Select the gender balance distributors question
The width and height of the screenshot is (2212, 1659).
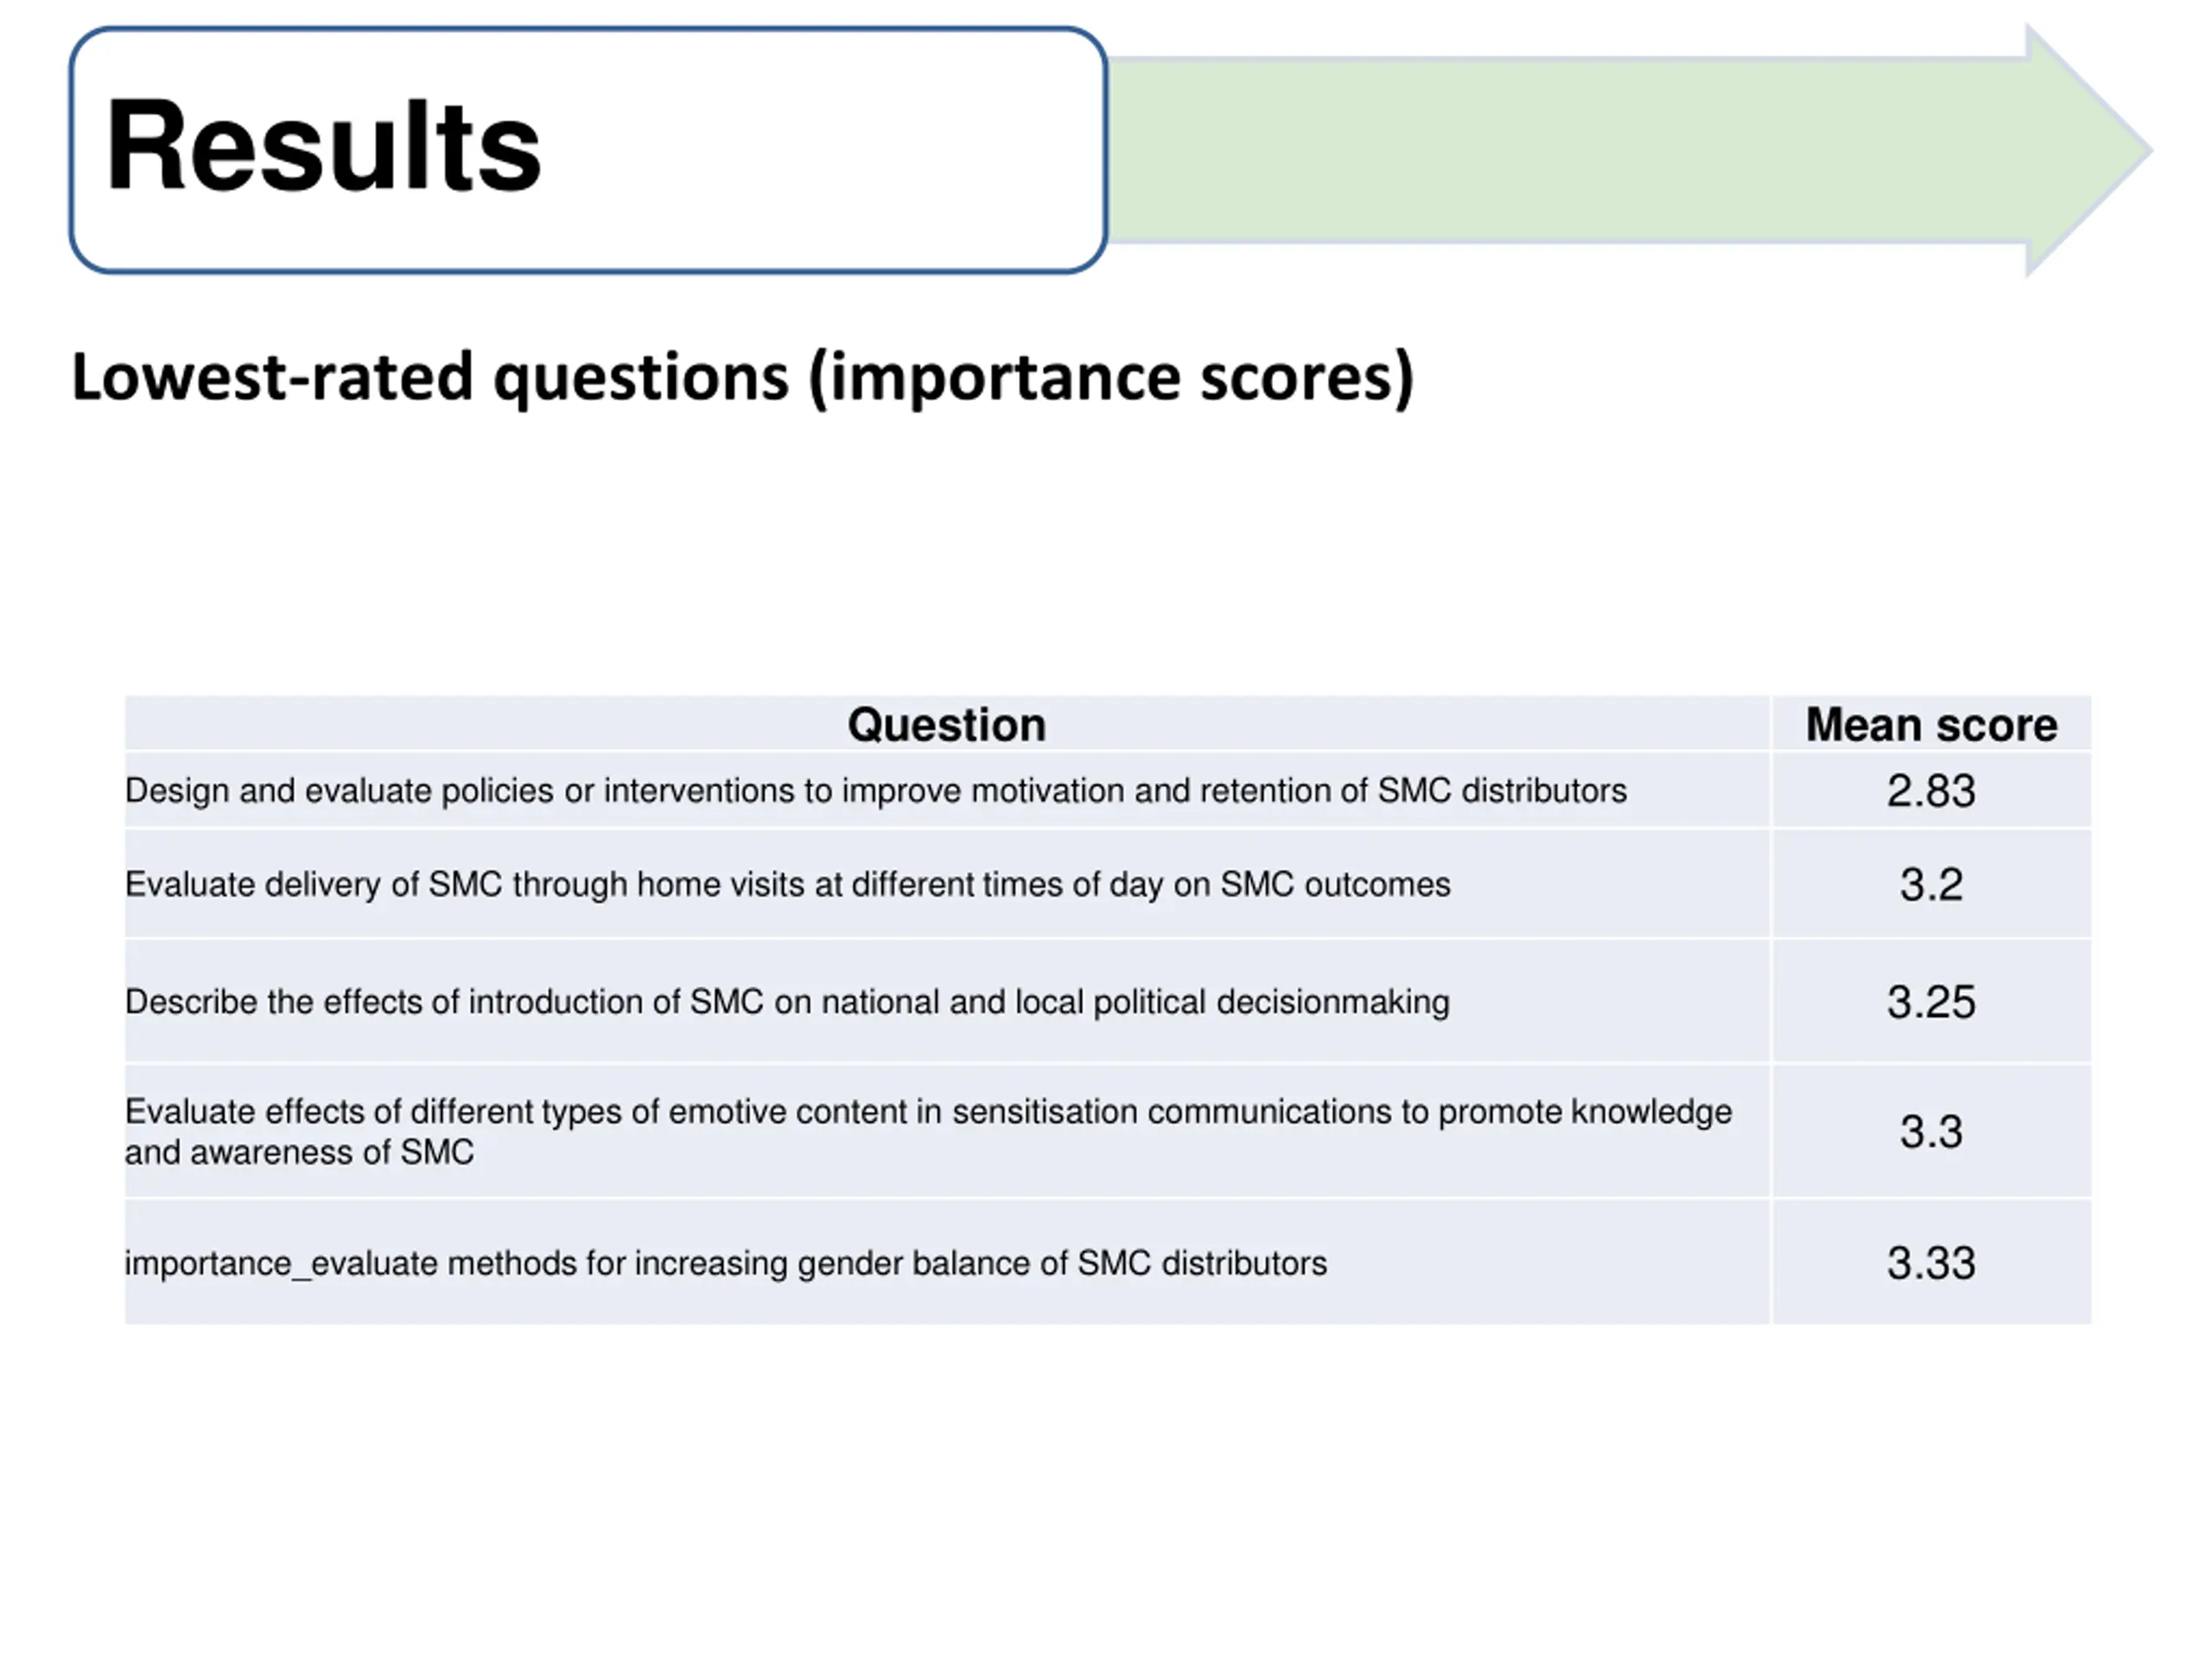coord(726,1263)
